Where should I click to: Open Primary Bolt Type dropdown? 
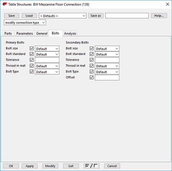pos(47,72)
